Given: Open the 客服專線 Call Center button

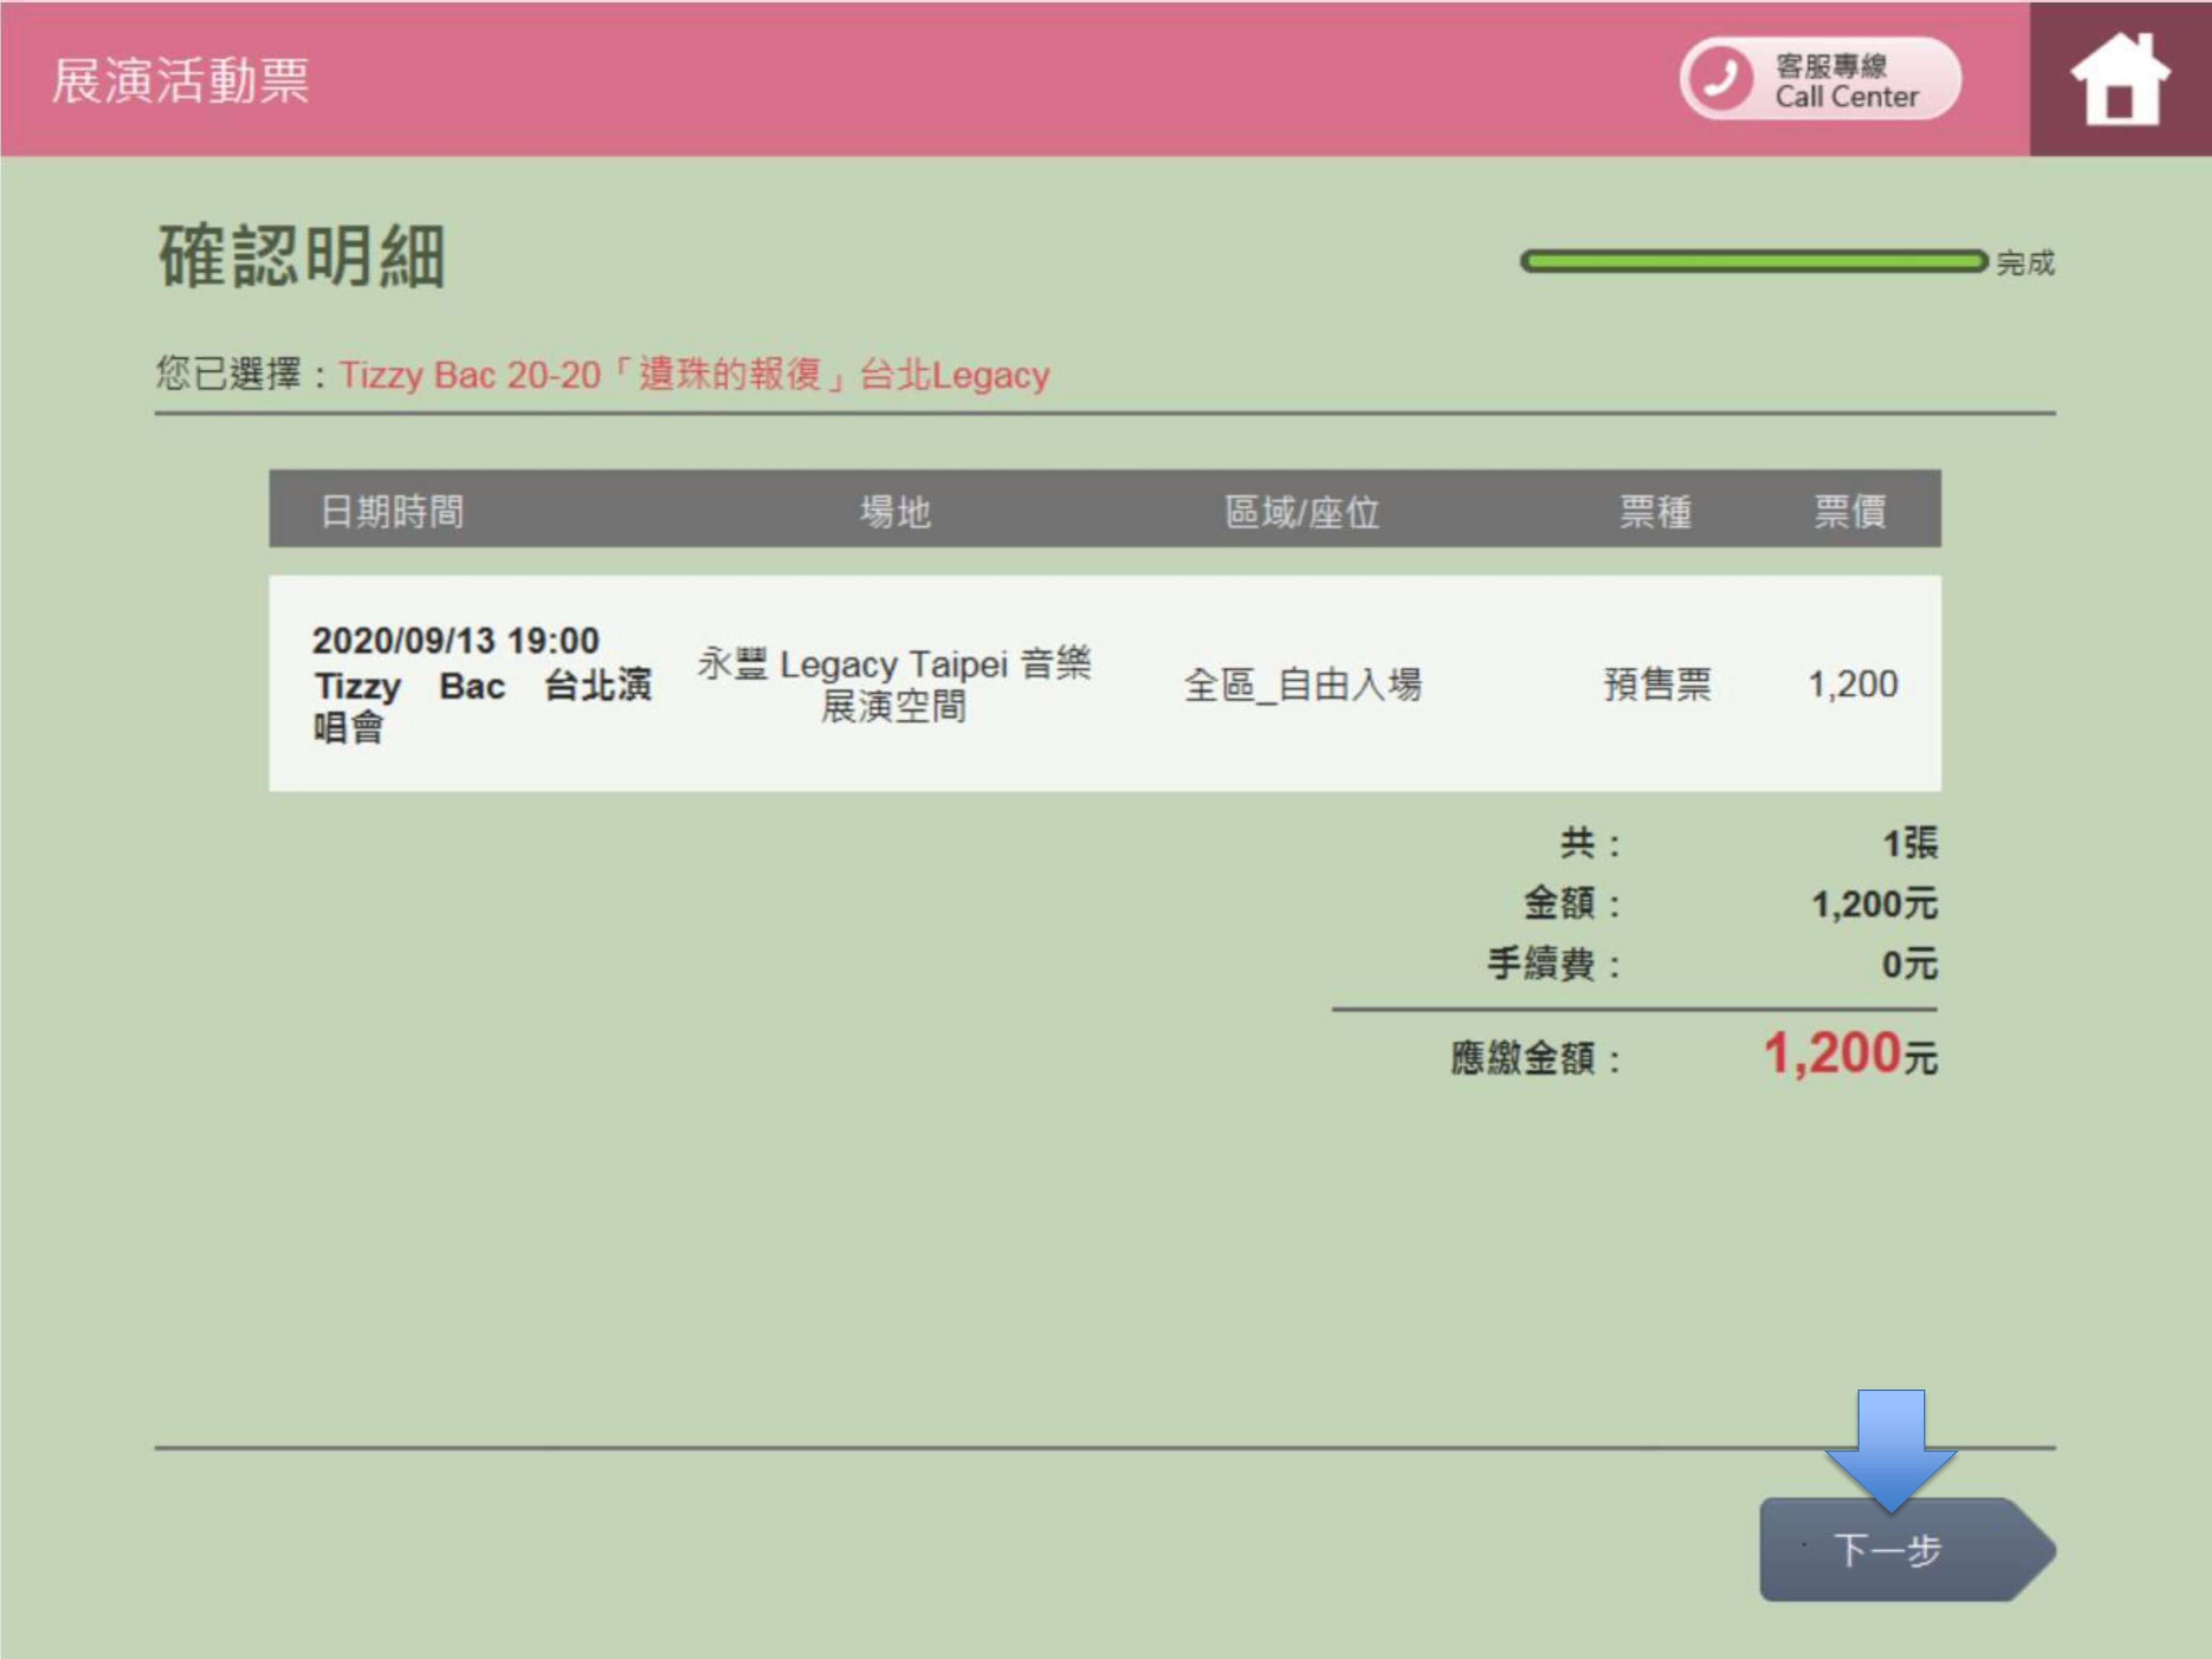Looking at the screenshot, I should pyautogui.click(x=1845, y=81).
